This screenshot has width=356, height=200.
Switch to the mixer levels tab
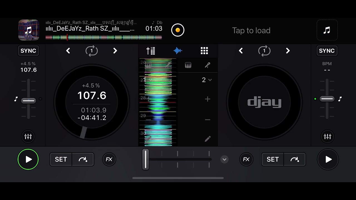click(x=151, y=51)
